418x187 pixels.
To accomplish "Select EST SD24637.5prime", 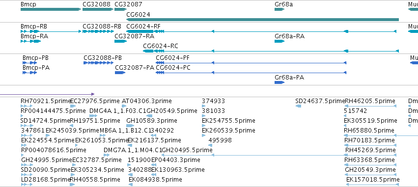I will click(320, 101).
